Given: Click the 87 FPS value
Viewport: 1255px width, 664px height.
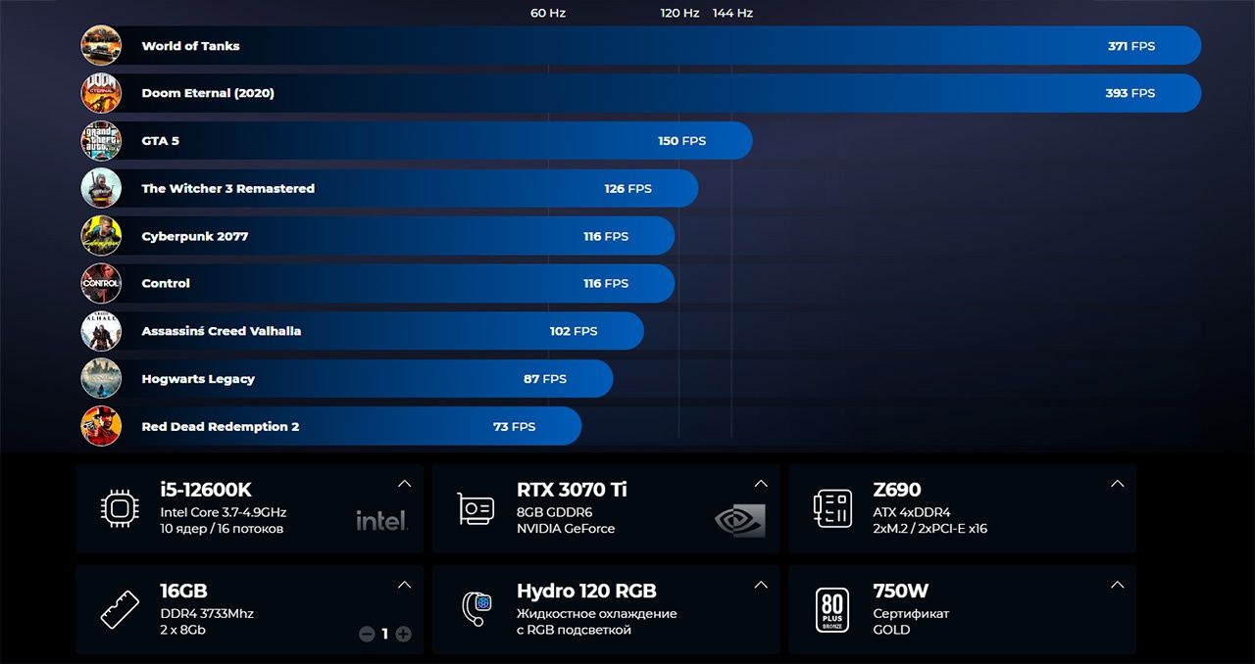Looking at the screenshot, I should click(x=545, y=379).
